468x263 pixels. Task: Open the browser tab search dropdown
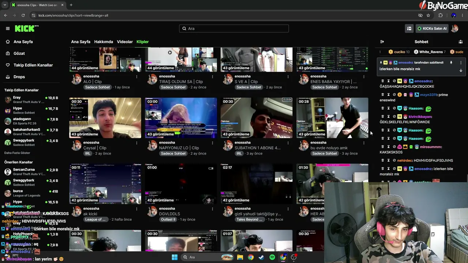pos(5,5)
